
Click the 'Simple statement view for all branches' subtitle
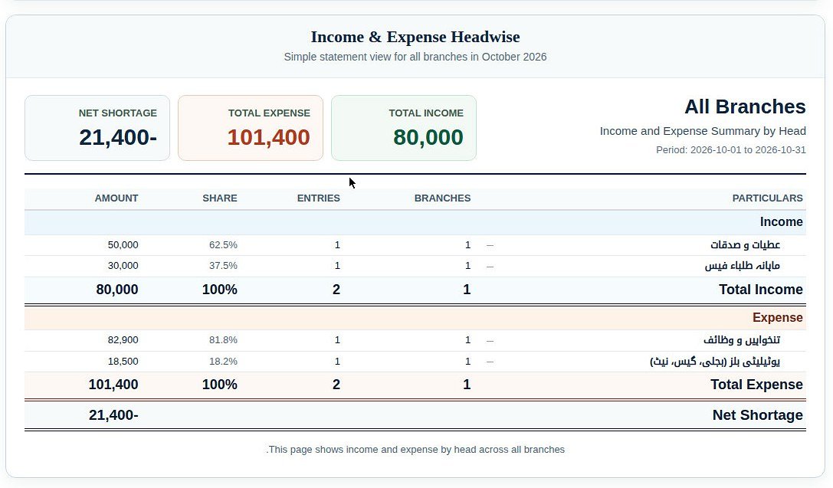point(415,57)
